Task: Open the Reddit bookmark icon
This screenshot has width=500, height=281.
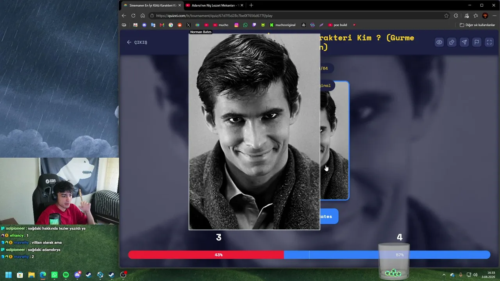Action: 180,25
